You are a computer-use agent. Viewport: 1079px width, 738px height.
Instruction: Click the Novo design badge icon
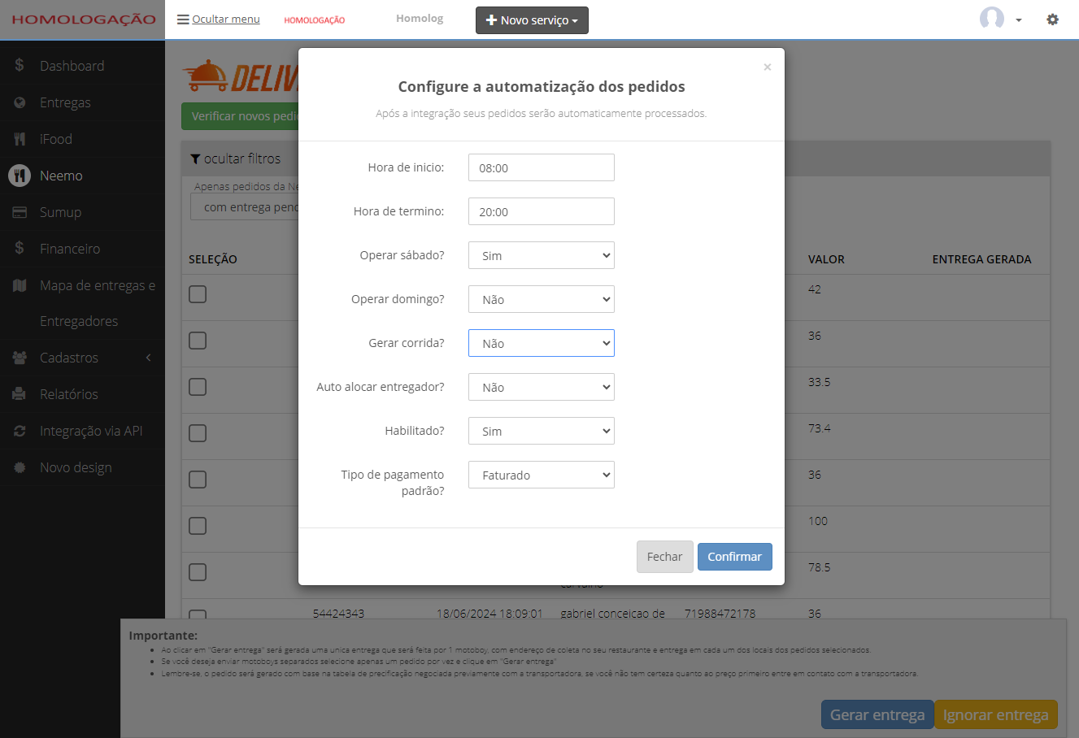tap(20, 467)
